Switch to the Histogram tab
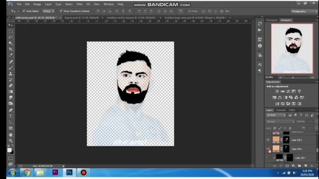Screen dimensions: 319x179 pyautogui.click(x=272, y=20)
